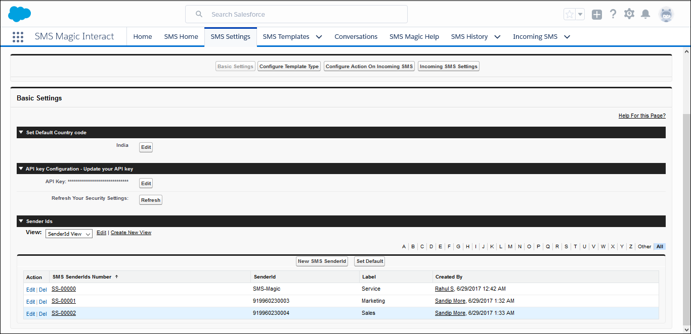The image size is (691, 334).
Task: Edit the SS-00002 row
Action: point(31,314)
